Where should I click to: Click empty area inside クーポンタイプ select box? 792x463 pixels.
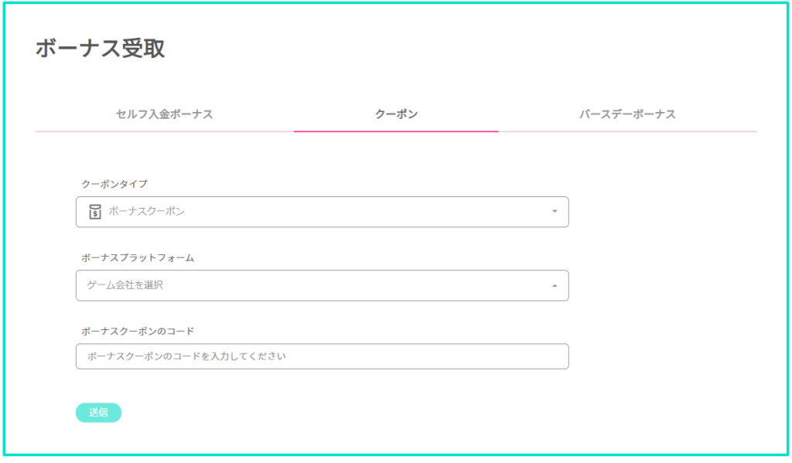369,212
